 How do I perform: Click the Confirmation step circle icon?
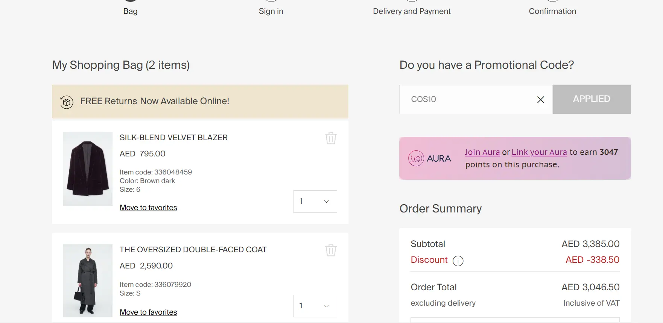(x=552, y=1)
